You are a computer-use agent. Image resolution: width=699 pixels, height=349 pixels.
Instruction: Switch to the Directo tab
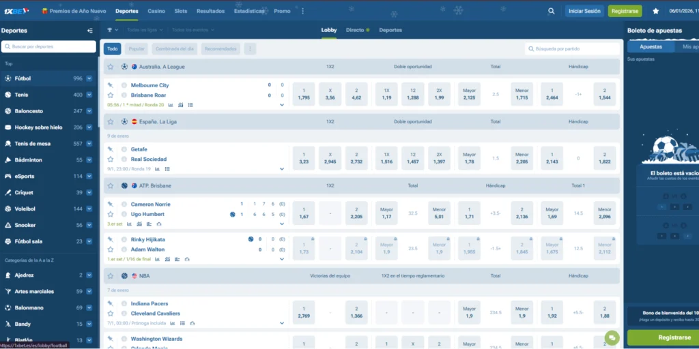click(x=358, y=30)
